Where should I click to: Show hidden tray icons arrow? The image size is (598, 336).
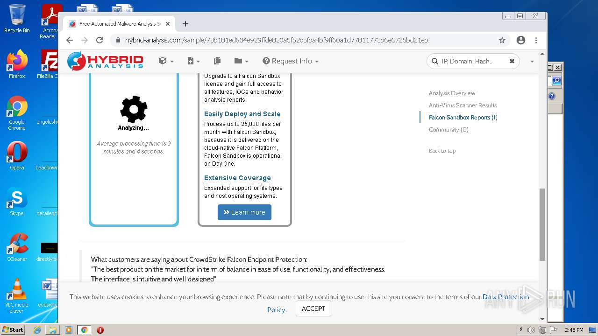pos(521,330)
